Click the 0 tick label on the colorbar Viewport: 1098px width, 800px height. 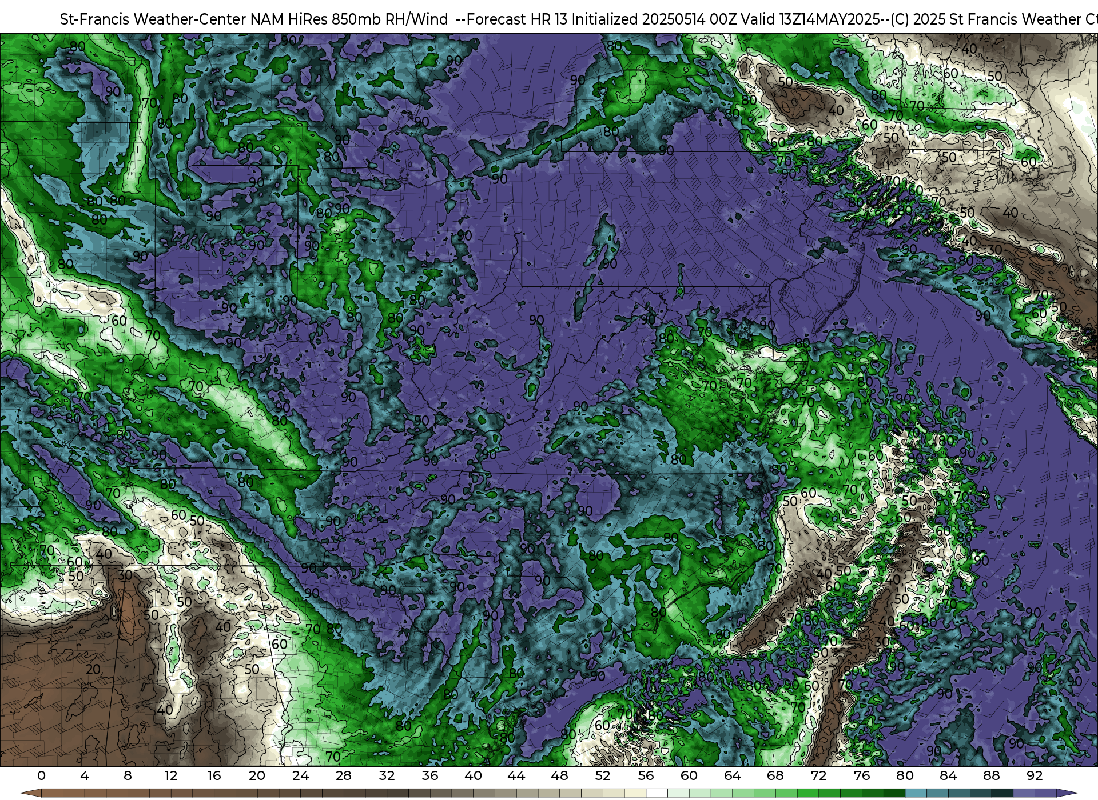pos(41,775)
